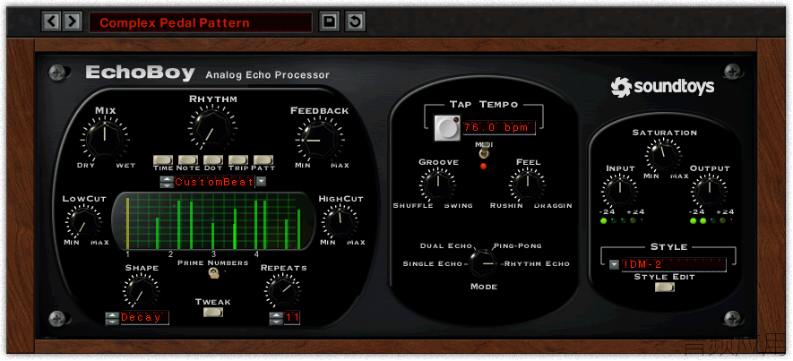Click the Output level LED meter
This screenshot has width=793, height=361.
click(x=711, y=221)
